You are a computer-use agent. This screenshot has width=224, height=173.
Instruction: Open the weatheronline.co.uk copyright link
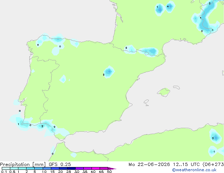click(x=194, y=170)
